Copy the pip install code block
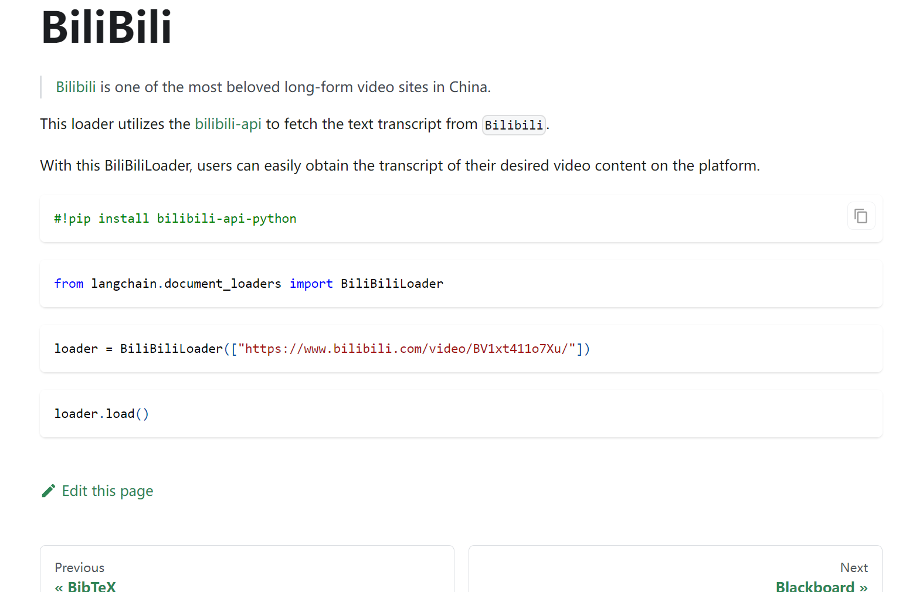Viewport: 906px width, 592px height. 861,216
